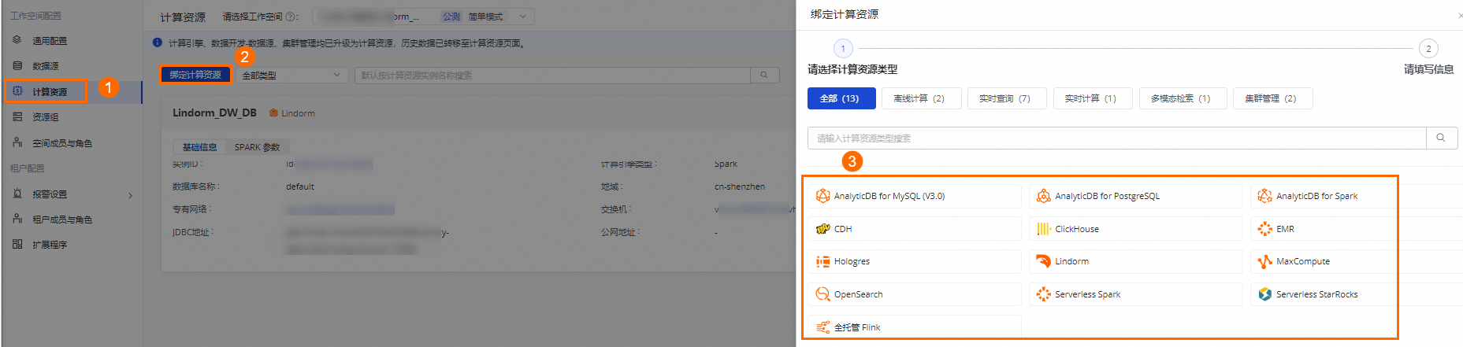The image size is (1463, 347).
Task: Choose the ClickHouse resource type
Action: coord(1135,229)
